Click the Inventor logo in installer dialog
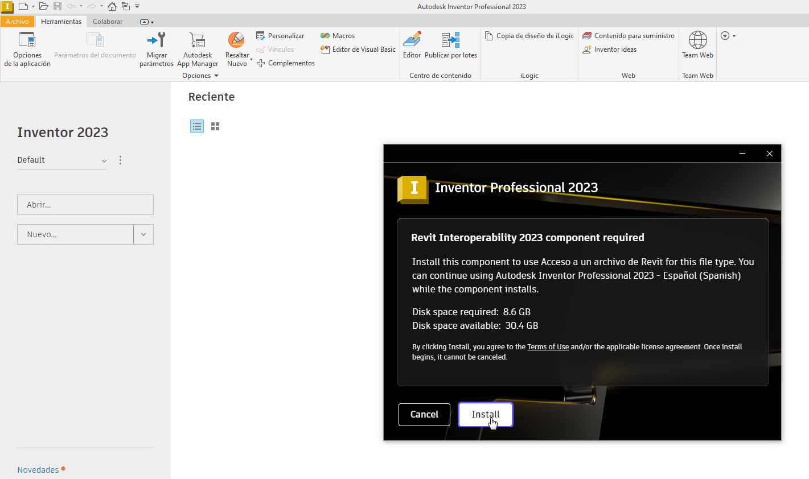809x479 pixels. 413,189
